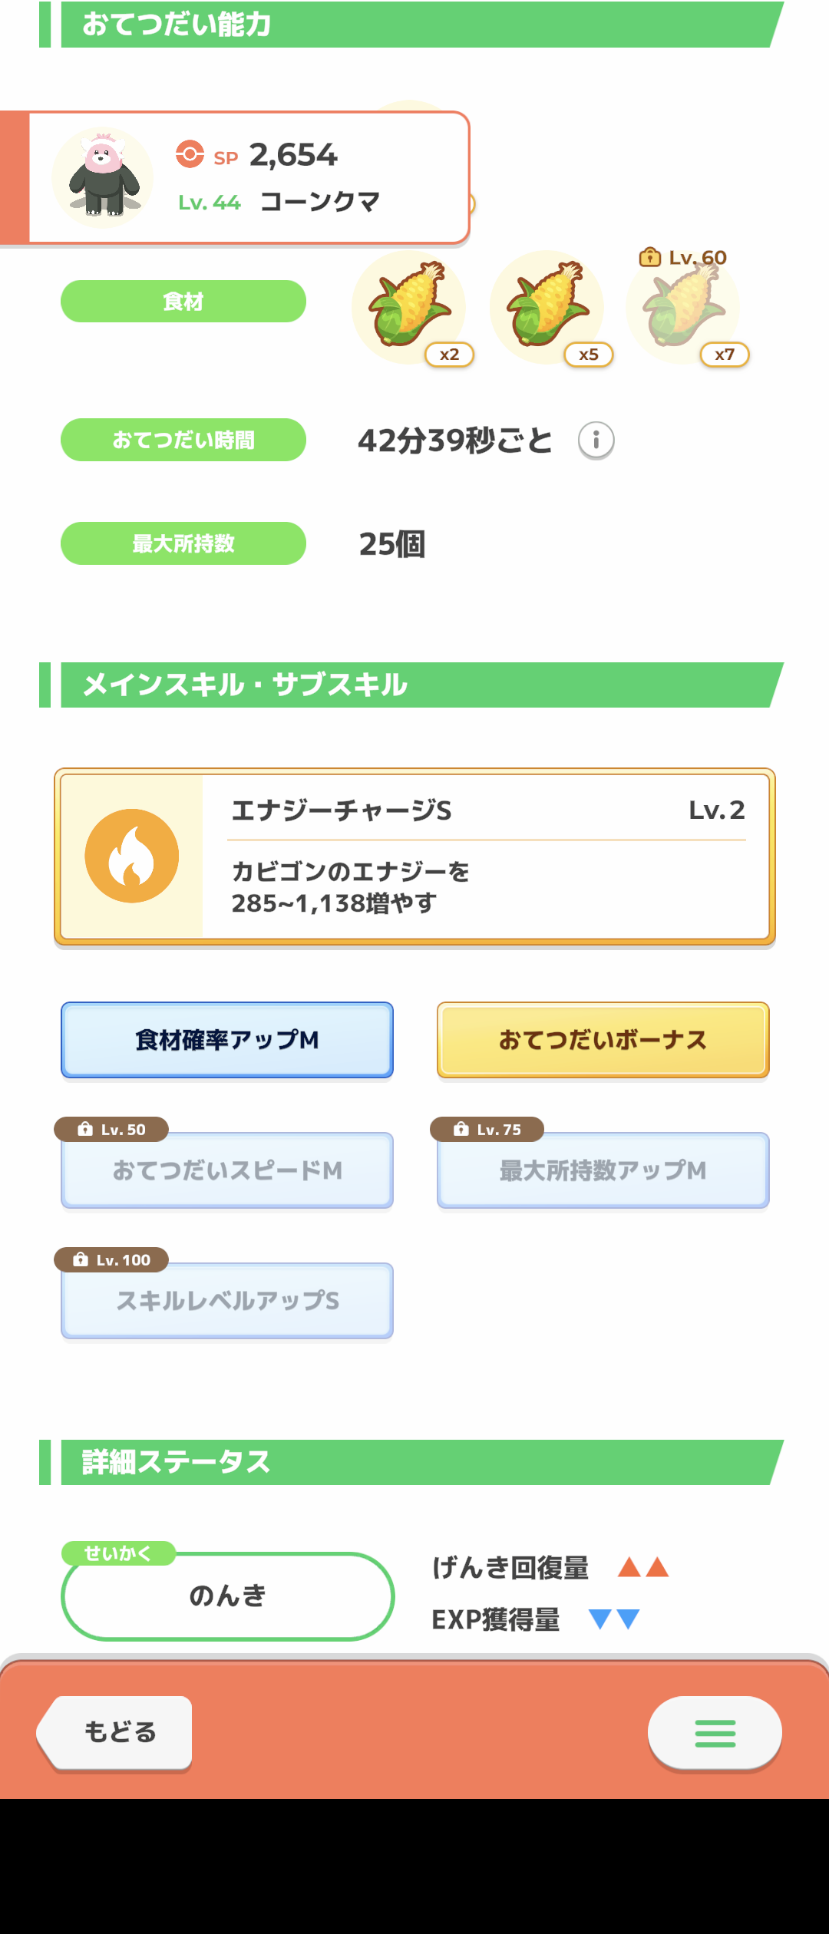Tap the info icon beside おてつだい時間
Screen dimensions: 829x1934
coord(596,441)
